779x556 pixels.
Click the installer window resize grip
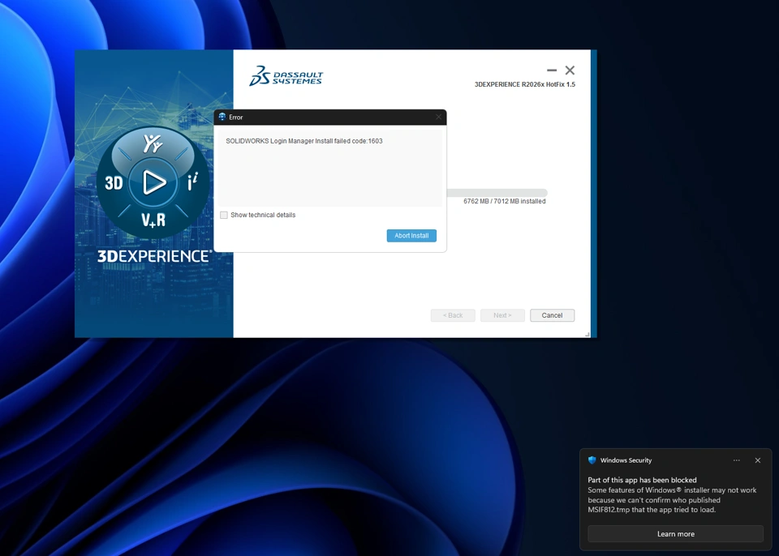tap(587, 335)
